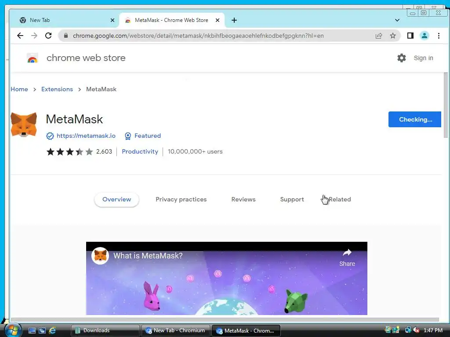Click the Switch between windows icon
450x337 pixels.
42,330
